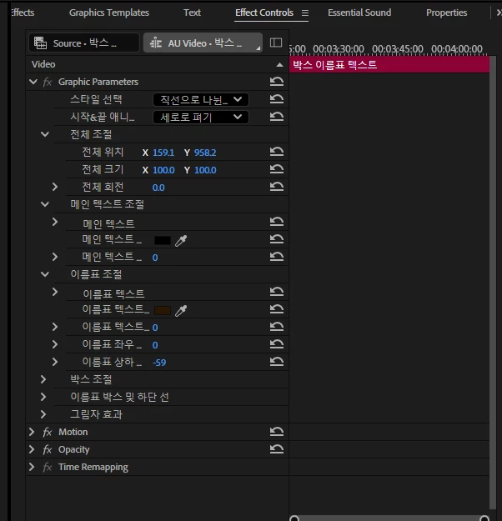Collapse Graphic Parameters group
Screen dimensions: 502x521
[x=33, y=82]
